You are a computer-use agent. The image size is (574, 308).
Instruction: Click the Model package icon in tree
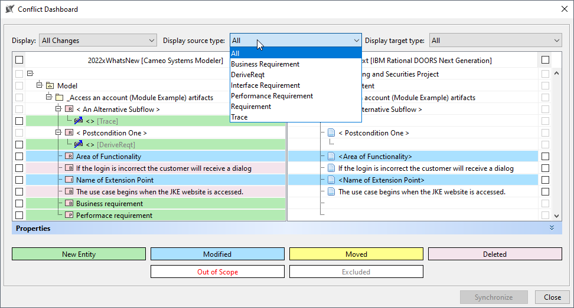point(50,86)
